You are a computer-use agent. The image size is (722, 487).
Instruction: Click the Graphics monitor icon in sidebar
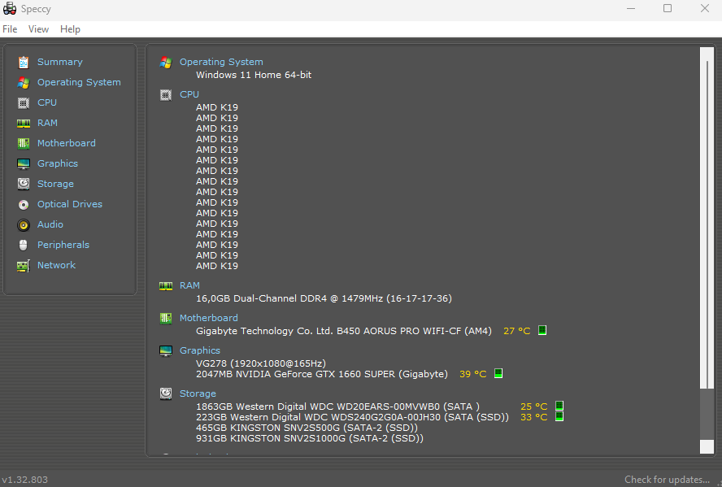tap(24, 163)
